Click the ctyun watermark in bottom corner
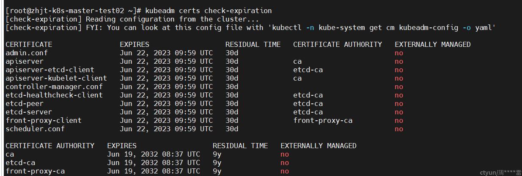 tap(500, 173)
